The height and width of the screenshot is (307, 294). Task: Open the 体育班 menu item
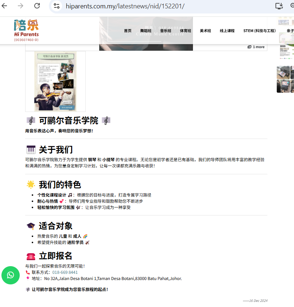(186, 31)
